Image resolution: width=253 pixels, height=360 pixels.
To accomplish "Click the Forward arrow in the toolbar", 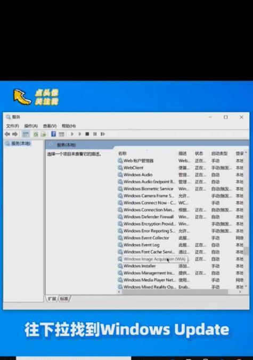I will 15,134.
